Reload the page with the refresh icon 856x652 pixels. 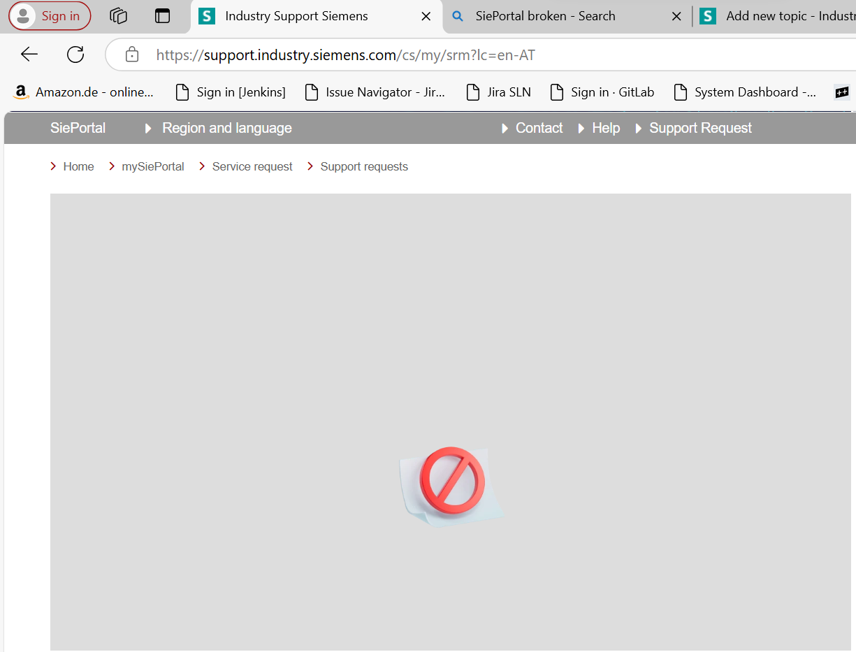point(75,55)
